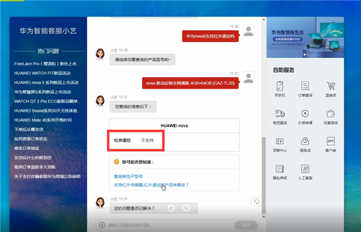Click message 请选择您要查询的产品型号哟~
361x232 pixels.
click(143, 60)
